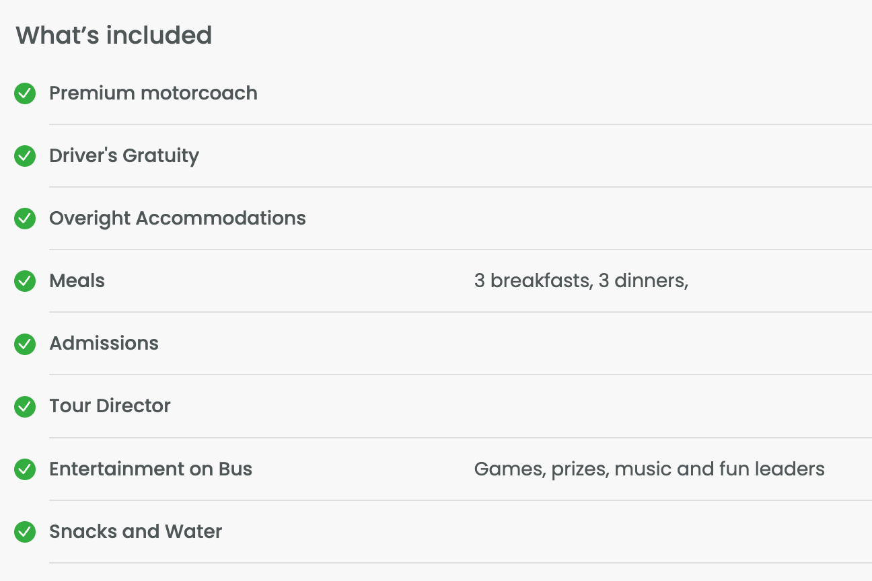Click the green check next to Snacks and Water

coord(25,531)
